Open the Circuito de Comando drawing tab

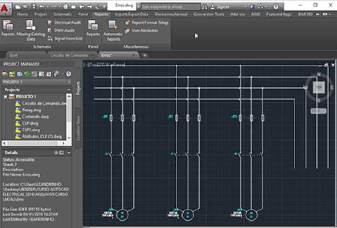tap(69, 55)
